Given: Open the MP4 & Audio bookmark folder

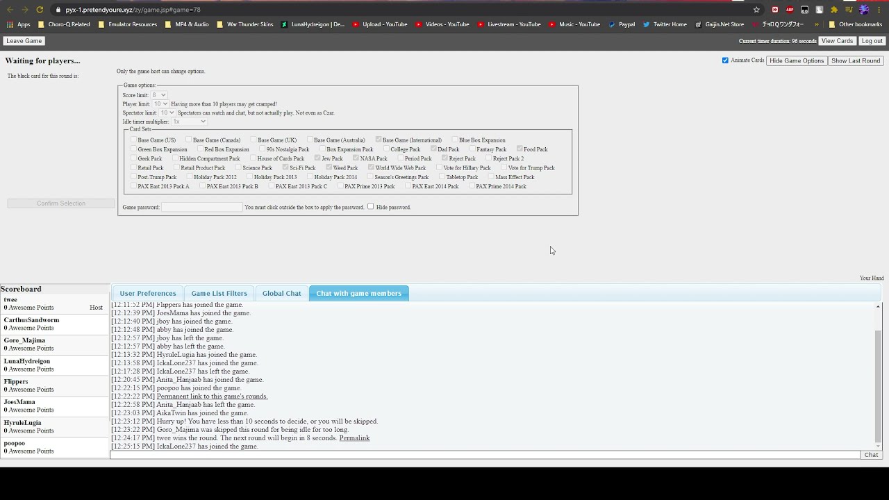Looking at the screenshot, I should (x=187, y=24).
